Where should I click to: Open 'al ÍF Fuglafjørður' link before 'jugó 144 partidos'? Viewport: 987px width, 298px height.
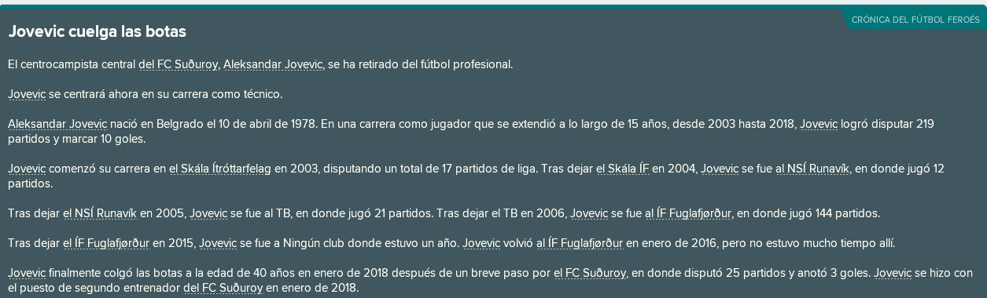point(688,213)
